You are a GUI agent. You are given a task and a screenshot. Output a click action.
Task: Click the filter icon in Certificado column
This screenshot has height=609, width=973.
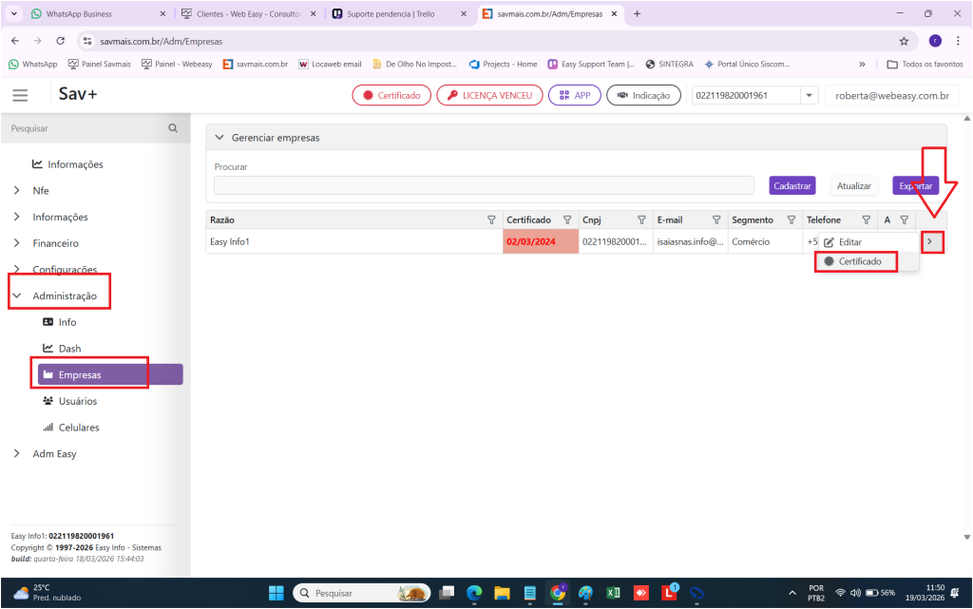point(567,220)
